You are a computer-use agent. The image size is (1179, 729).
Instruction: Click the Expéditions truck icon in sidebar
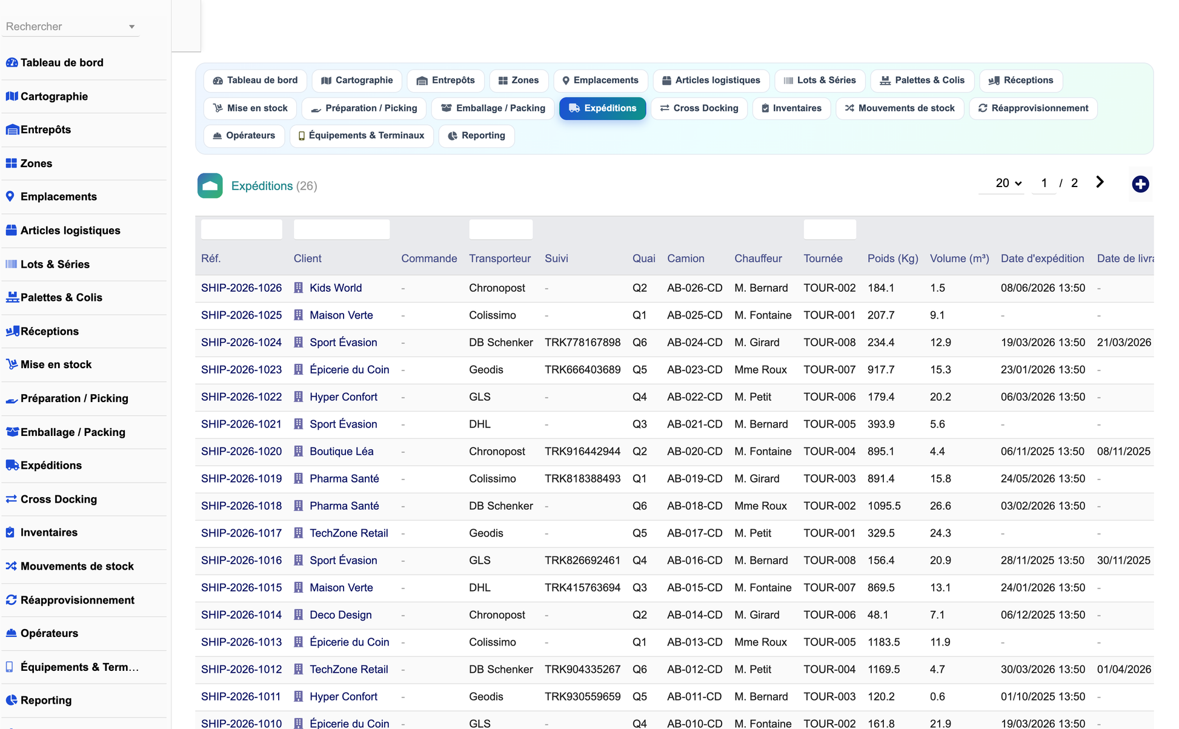(x=12, y=466)
